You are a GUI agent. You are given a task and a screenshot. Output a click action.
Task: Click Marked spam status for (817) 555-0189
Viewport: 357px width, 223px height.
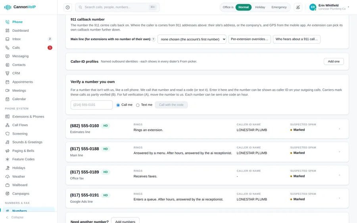pyautogui.click(x=297, y=176)
